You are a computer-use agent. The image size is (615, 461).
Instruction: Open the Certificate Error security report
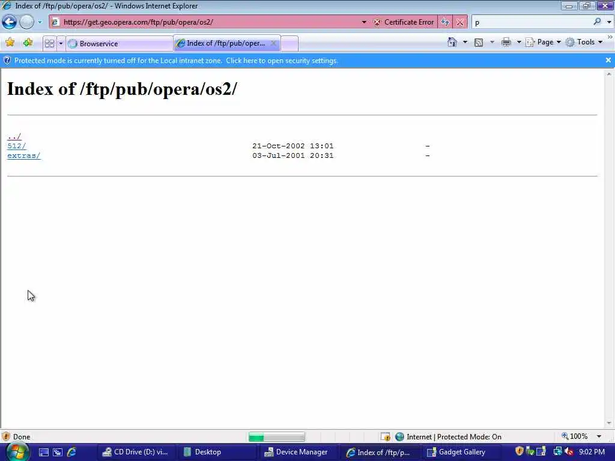(x=404, y=22)
